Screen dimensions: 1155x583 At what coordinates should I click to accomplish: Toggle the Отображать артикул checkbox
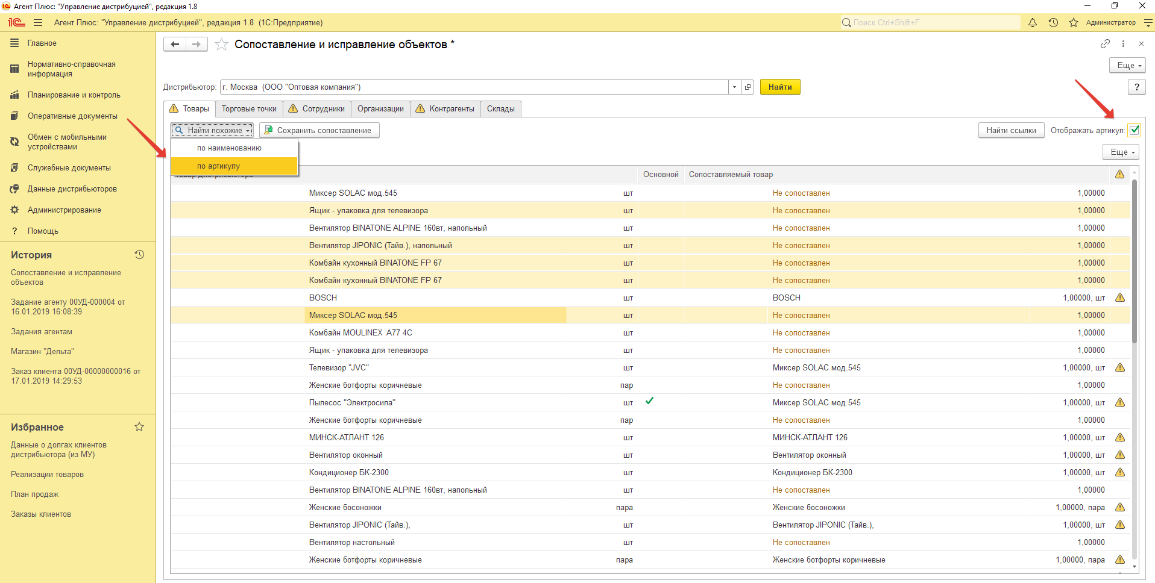[x=1135, y=130]
